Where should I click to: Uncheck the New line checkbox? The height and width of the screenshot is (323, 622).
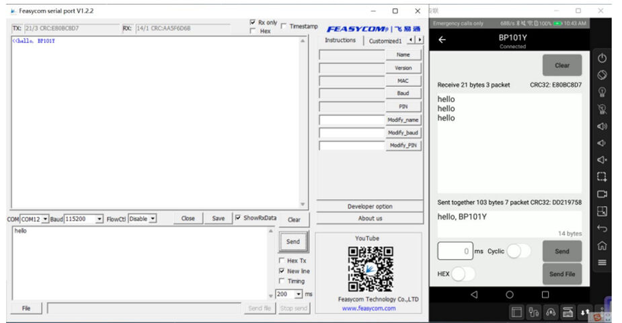click(x=282, y=271)
